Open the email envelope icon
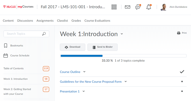 pos(128,7)
